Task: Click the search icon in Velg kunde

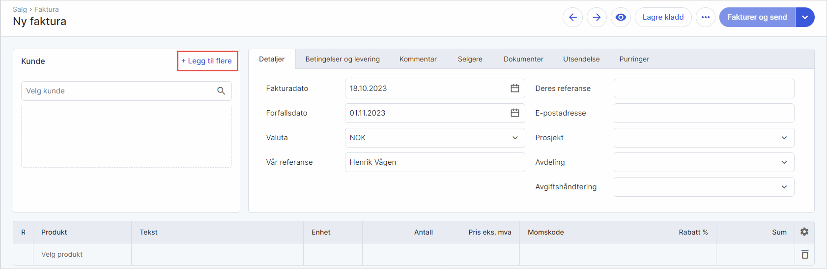Action: 221,91
